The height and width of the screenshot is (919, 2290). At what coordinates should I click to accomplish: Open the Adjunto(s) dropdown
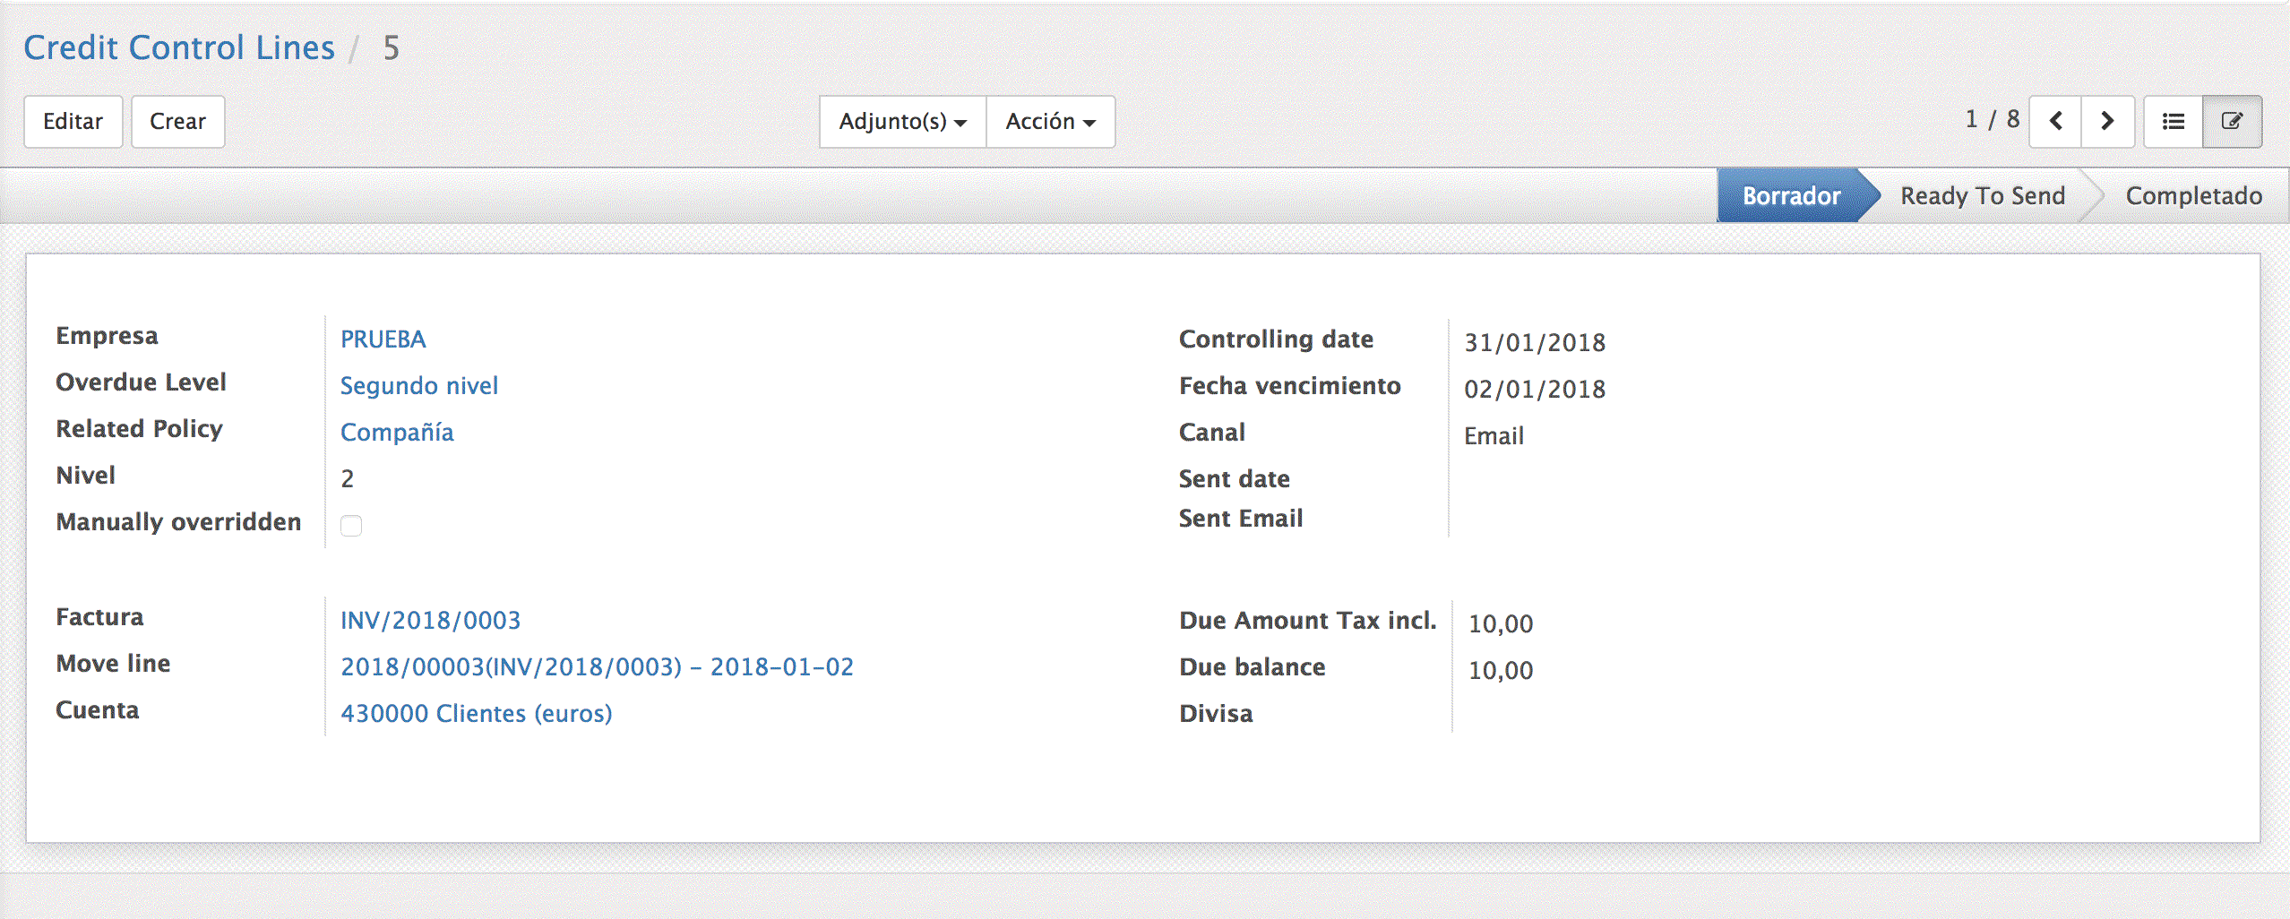902,121
